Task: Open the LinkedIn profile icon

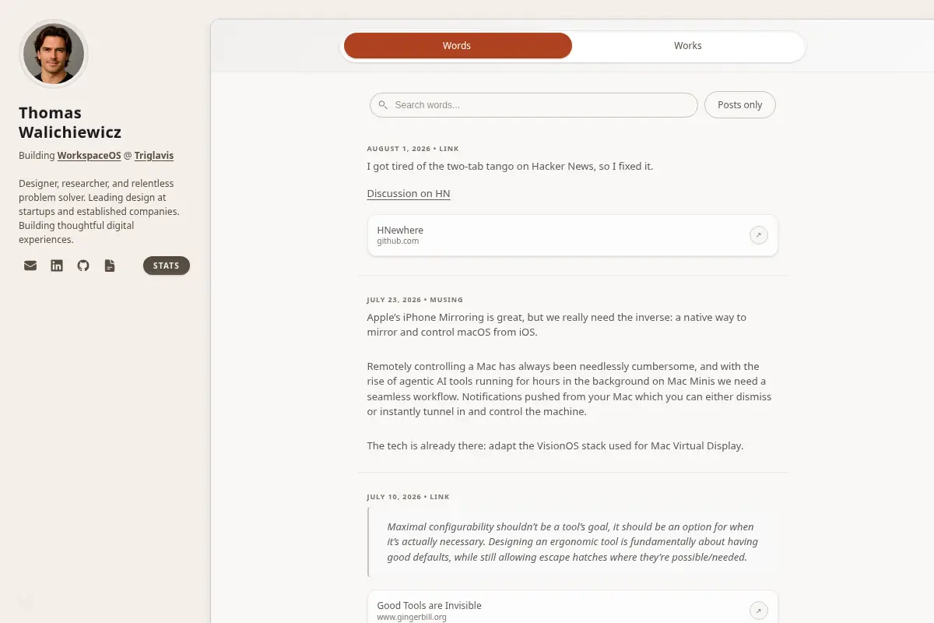Action: [x=57, y=266]
